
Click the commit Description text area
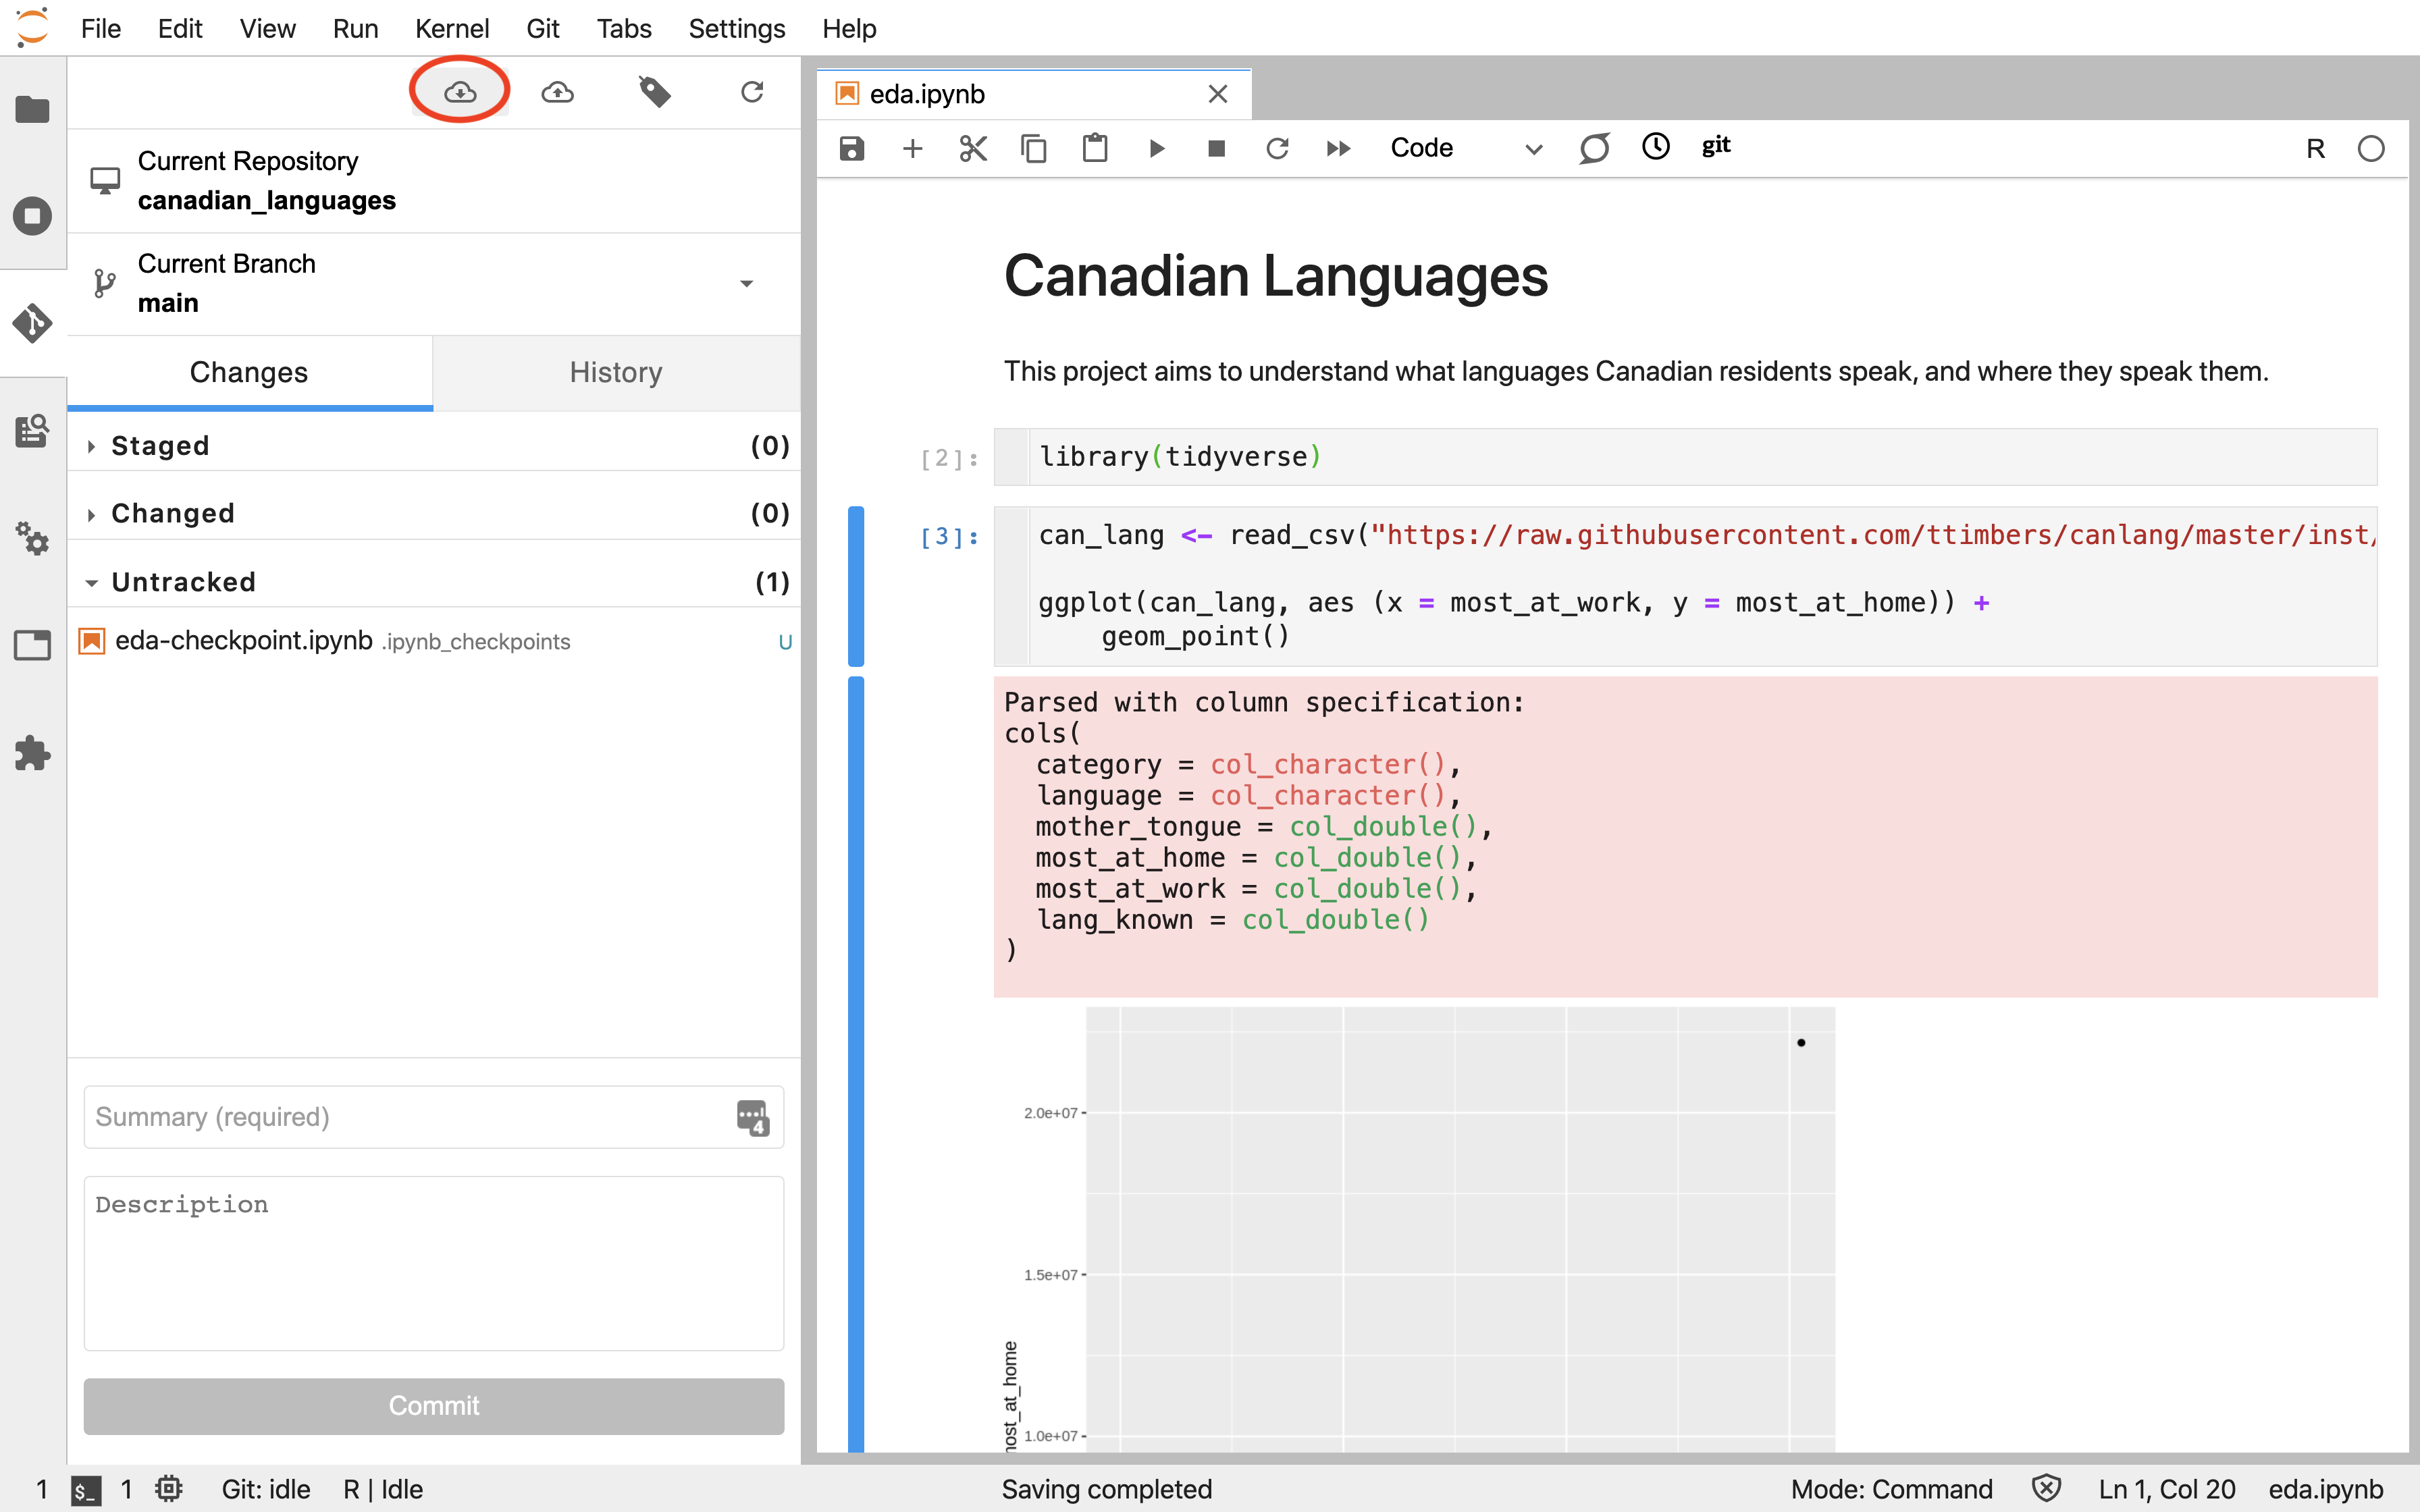pyautogui.click(x=434, y=1263)
